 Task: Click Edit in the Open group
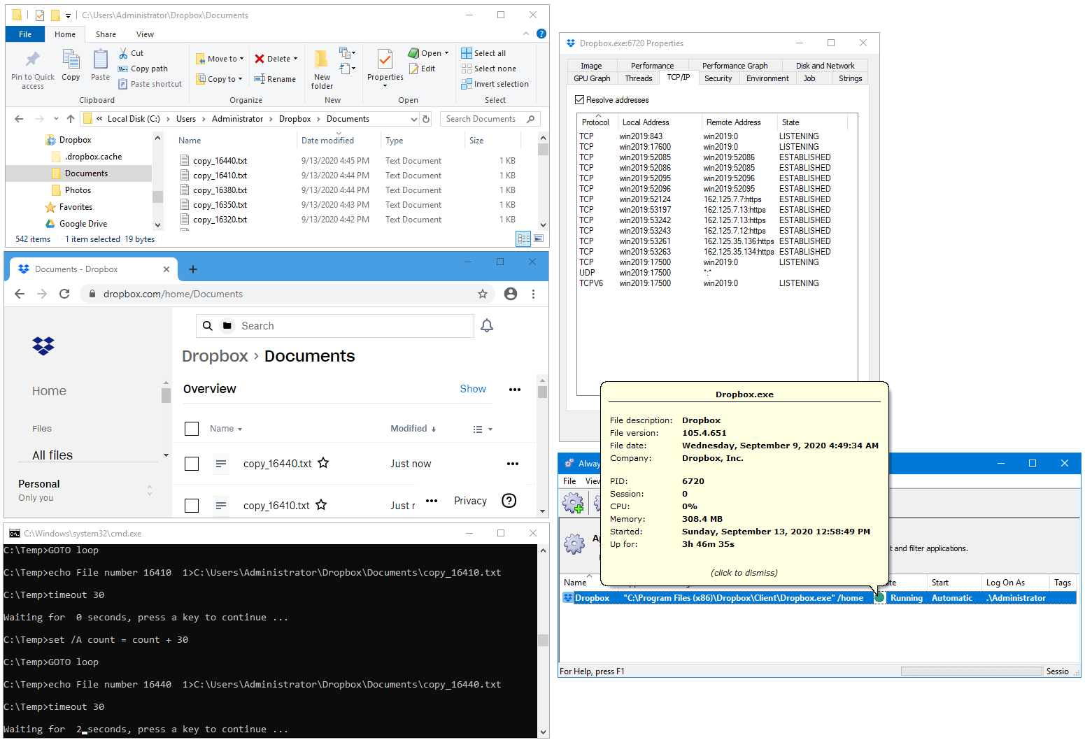[422, 69]
